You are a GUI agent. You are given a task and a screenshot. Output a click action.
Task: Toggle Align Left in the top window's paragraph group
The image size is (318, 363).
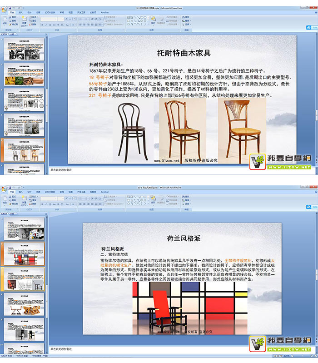pos(80,25)
